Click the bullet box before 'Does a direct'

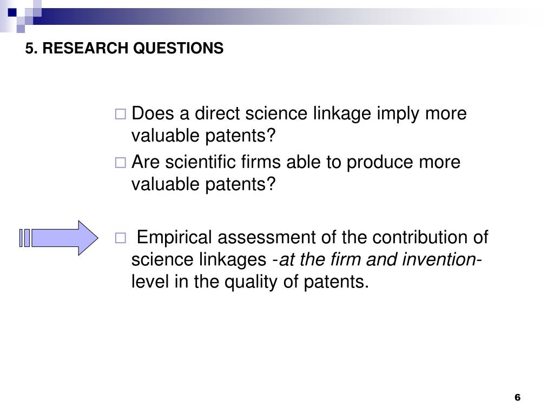pos(121,115)
